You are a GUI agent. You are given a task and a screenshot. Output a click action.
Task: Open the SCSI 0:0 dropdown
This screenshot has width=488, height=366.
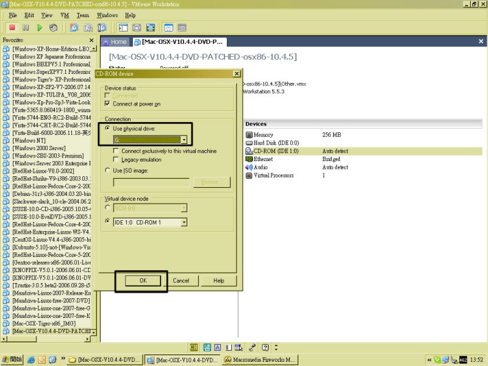click(x=184, y=208)
